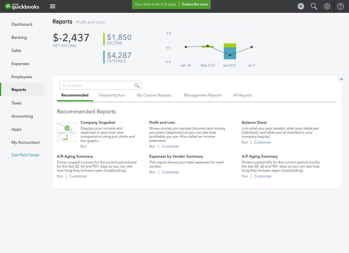Collapse the report summary with chevron

pyautogui.click(x=341, y=79)
